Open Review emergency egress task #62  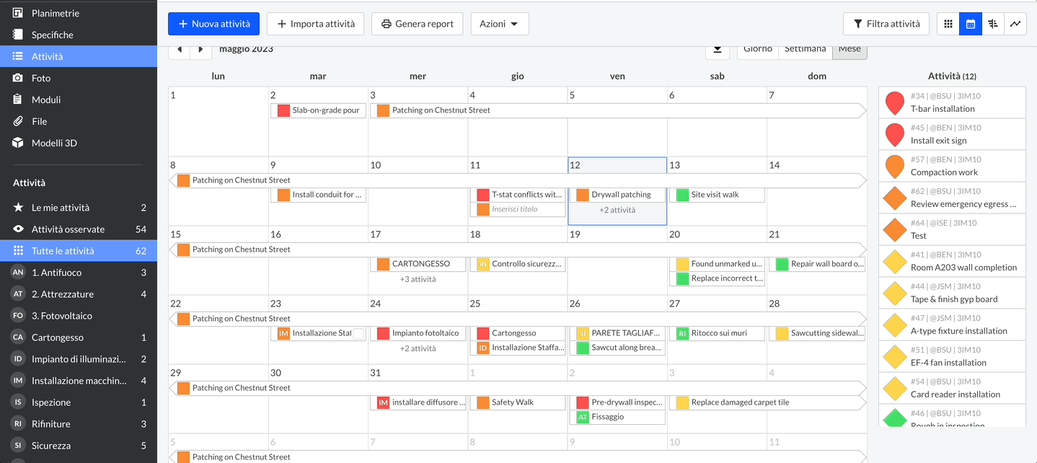(x=952, y=198)
